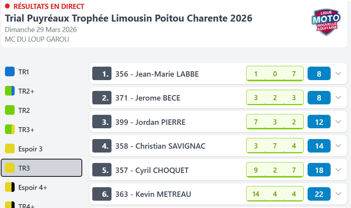
Task: Expand Cyril CHOQUET result details
Action: [338, 170]
